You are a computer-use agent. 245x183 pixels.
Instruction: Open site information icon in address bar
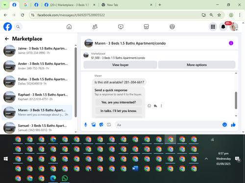(33, 15)
